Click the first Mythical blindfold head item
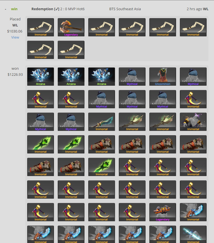 coord(132,77)
